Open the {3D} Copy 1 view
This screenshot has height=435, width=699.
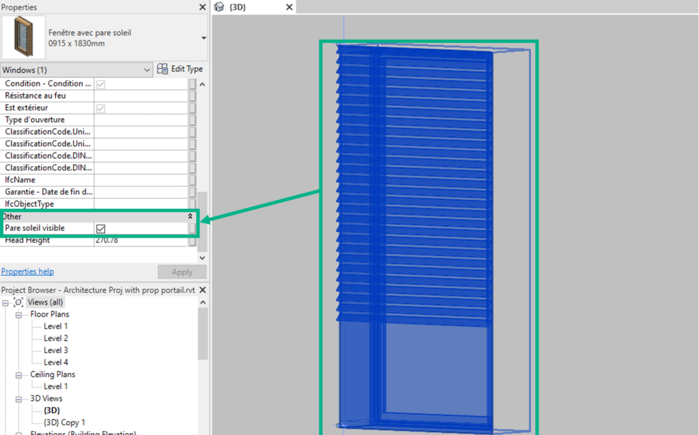(x=65, y=423)
